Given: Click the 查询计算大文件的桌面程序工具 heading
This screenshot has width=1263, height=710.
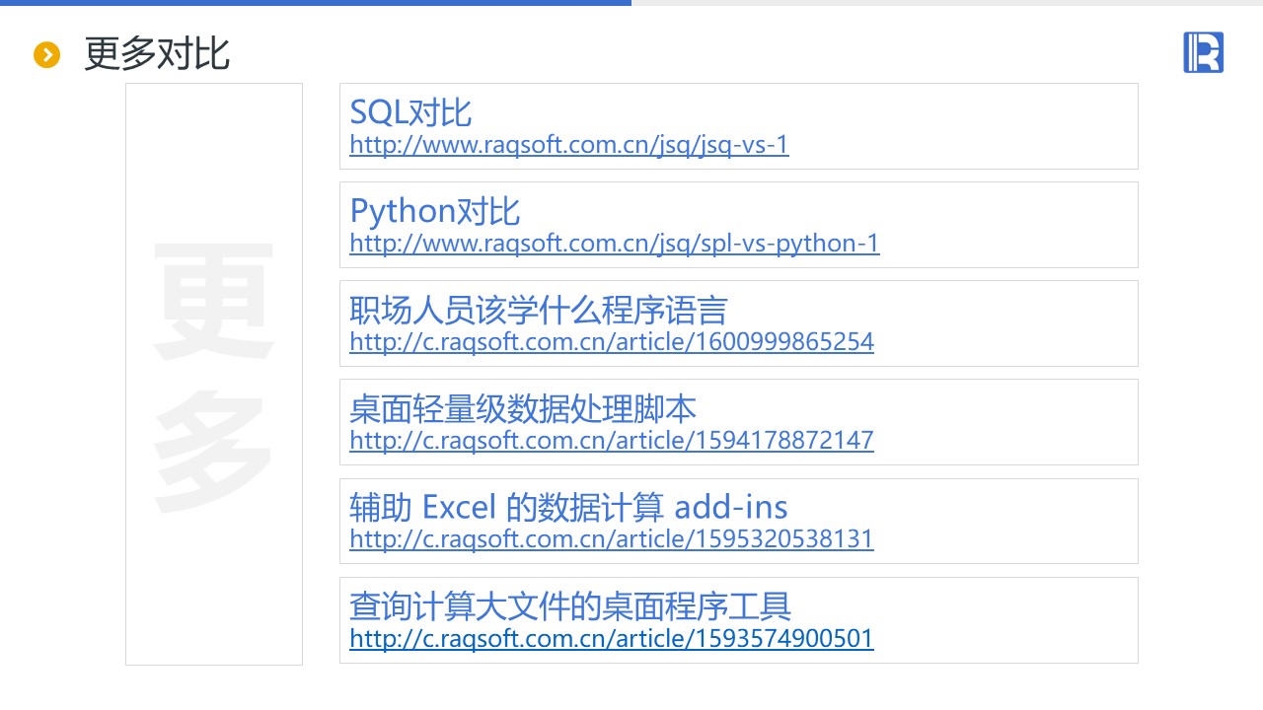Looking at the screenshot, I should [x=570, y=605].
